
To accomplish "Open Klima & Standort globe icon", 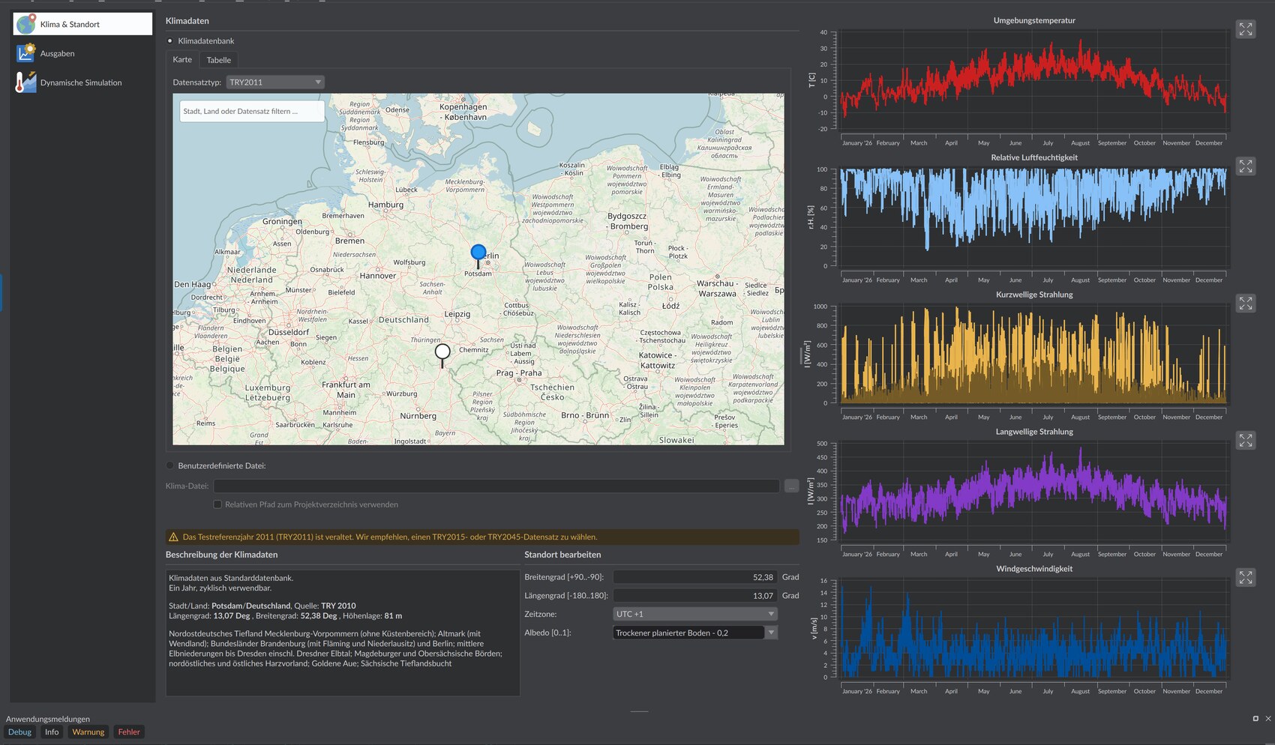I will [x=26, y=24].
